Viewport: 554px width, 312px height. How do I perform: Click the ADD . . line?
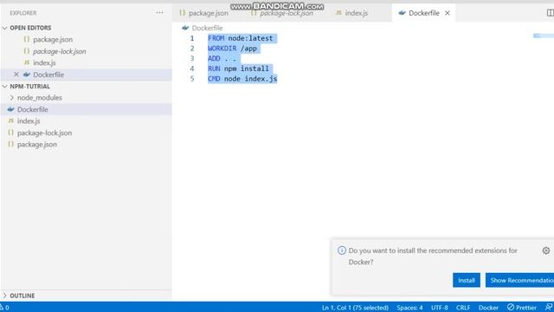pyautogui.click(x=222, y=58)
